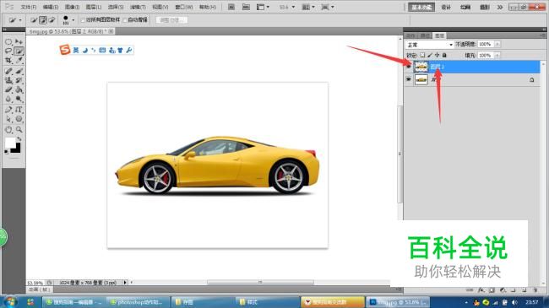This screenshot has height=308, width=549.
Task: Reset default foreground and background colors
Action: click(x=6, y=152)
